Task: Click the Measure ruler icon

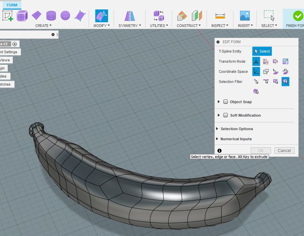Action: (x=220, y=16)
